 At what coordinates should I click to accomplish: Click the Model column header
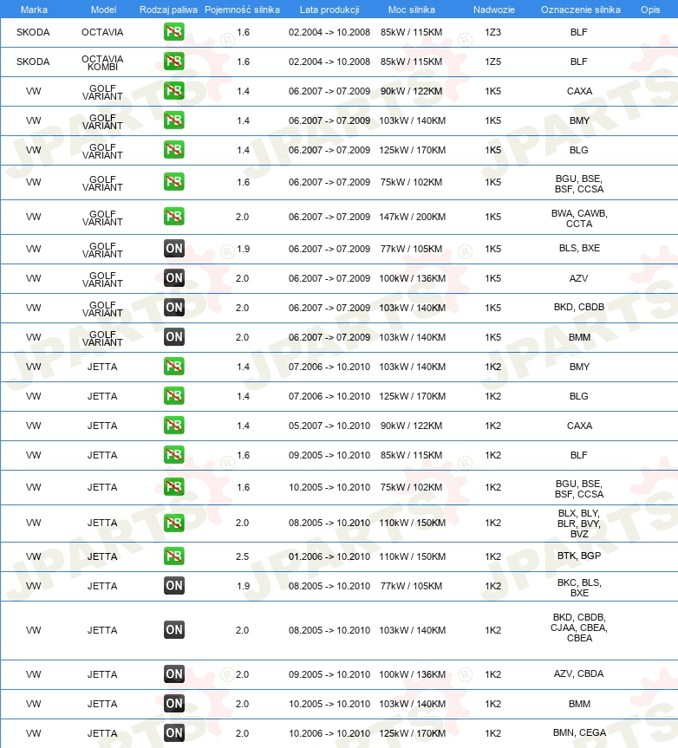(x=103, y=10)
